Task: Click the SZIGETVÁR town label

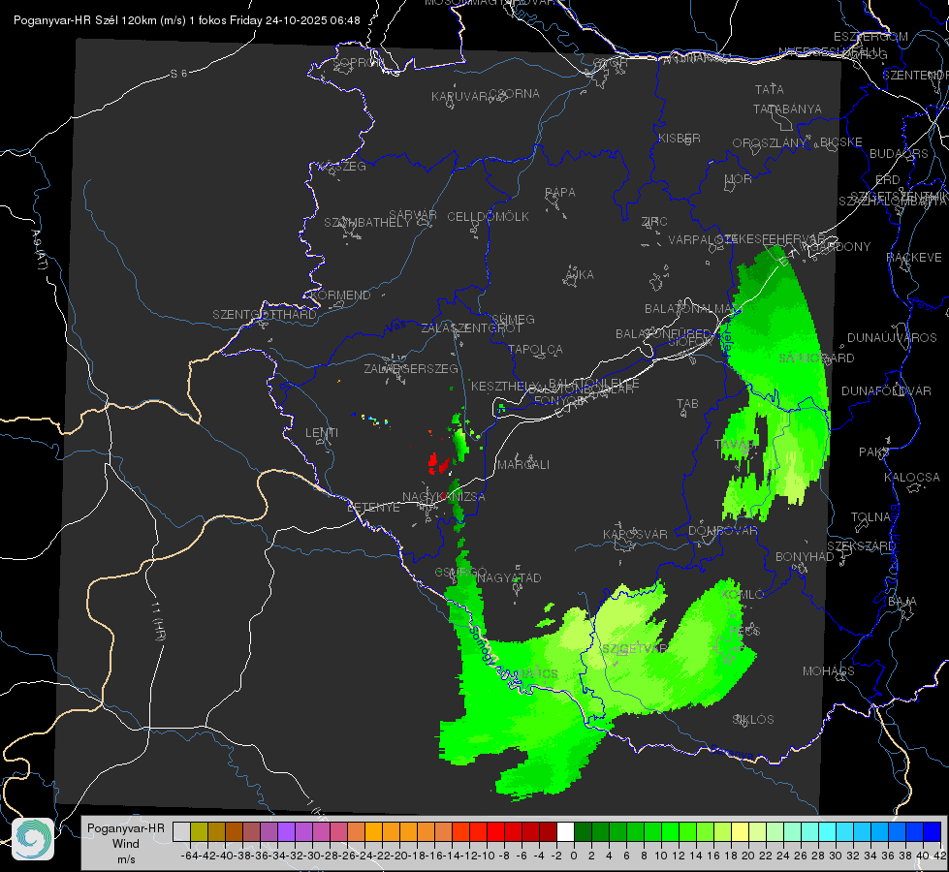Action: pyautogui.click(x=634, y=649)
